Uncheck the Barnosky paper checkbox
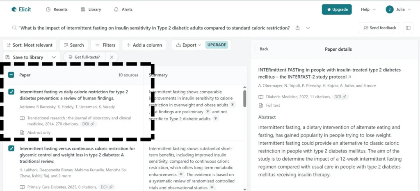Viewport: 420px width, 191px height. pyautogui.click(x=11, y=92)
